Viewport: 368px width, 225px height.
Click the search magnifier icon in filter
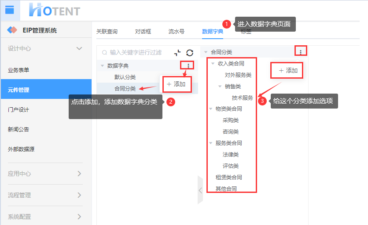point(104,52)
